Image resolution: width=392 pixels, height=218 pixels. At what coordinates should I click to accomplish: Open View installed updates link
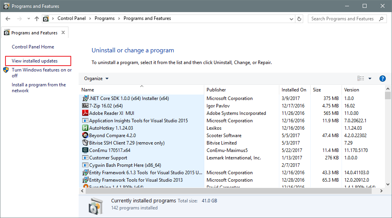[35, 61]
